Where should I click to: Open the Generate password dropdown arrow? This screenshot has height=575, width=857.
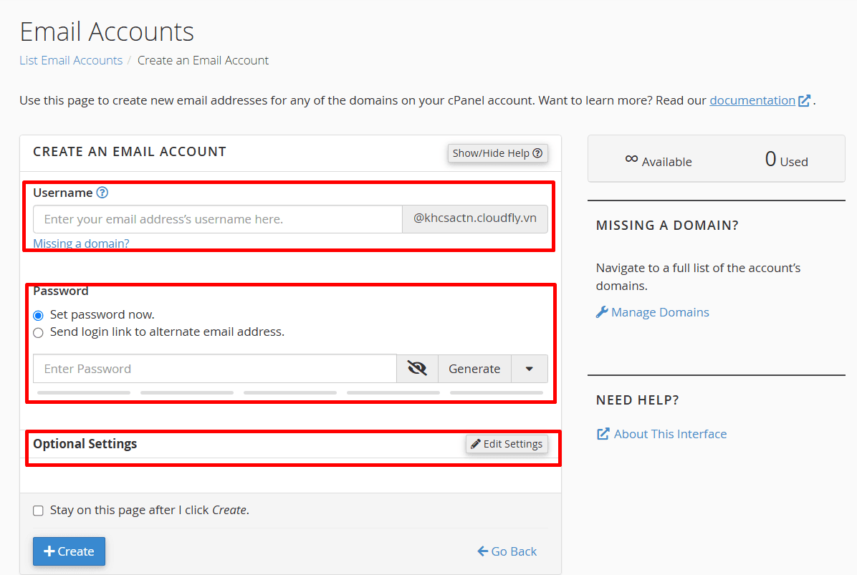coord(529,367)
